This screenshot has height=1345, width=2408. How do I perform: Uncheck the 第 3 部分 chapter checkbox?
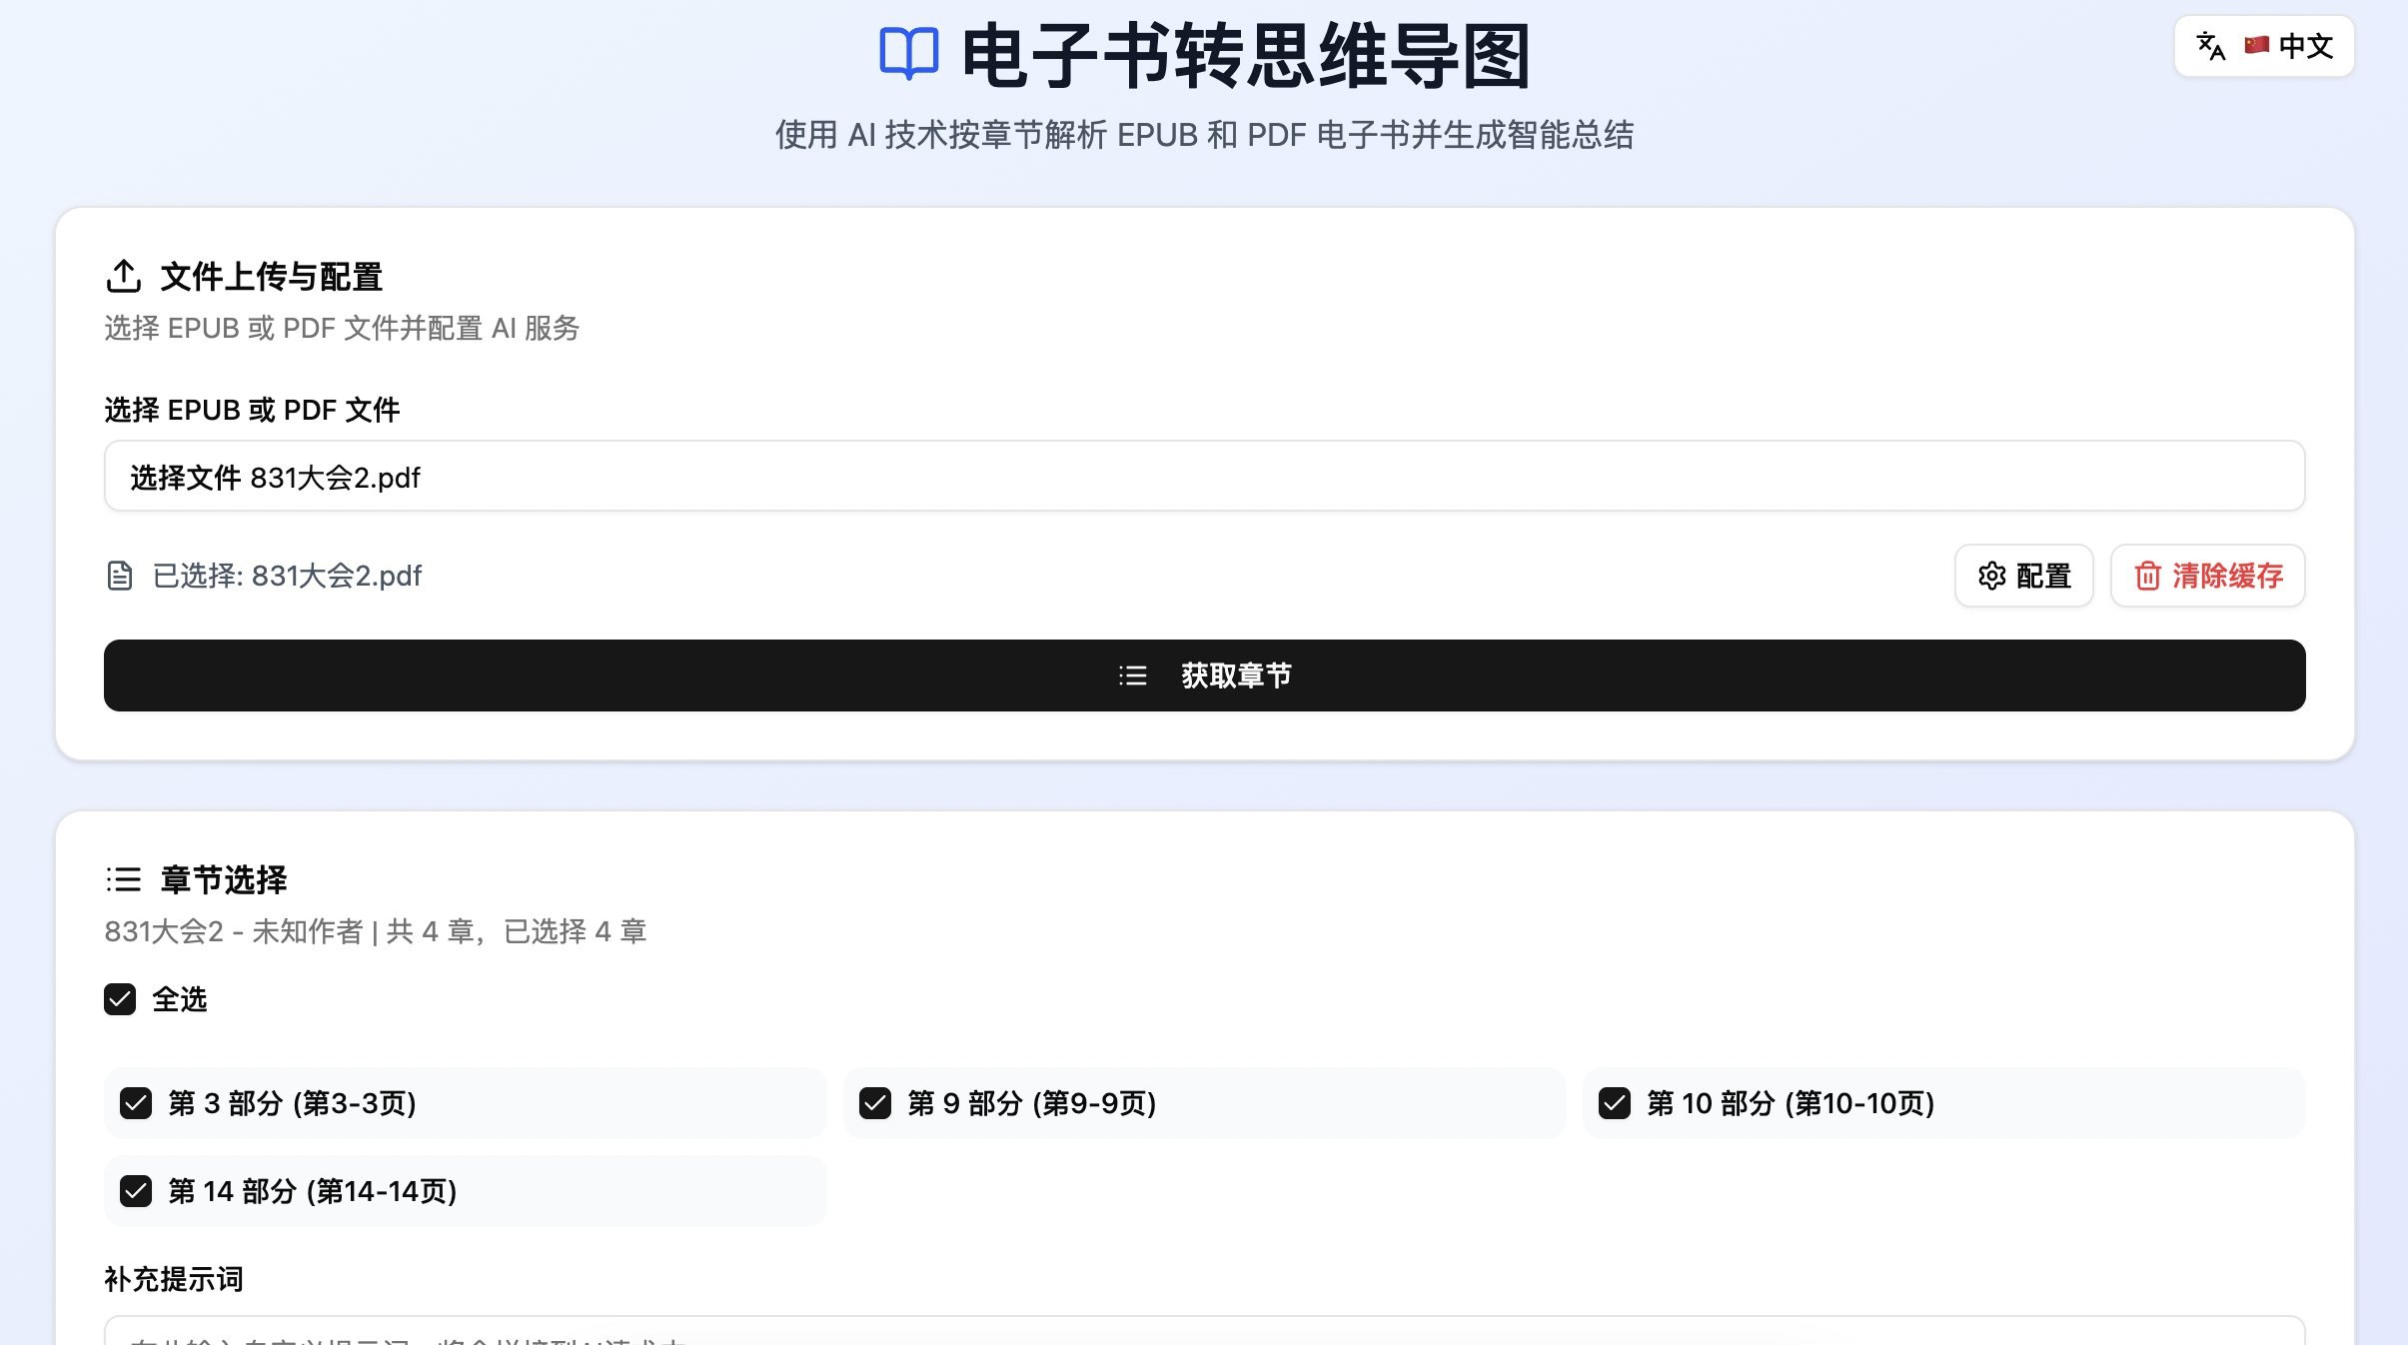click(x=137, y=1103)
